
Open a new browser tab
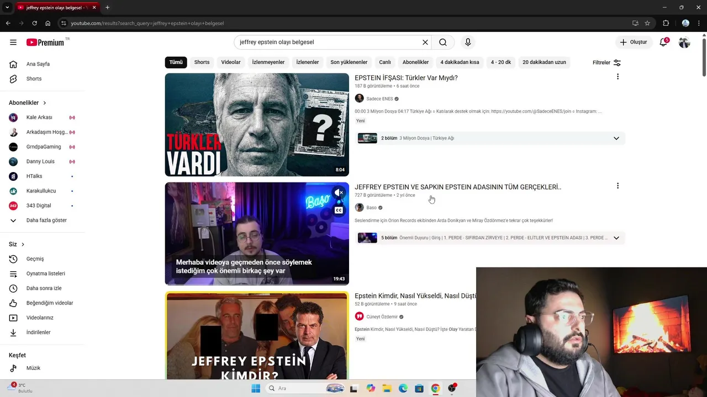point(107,8)
